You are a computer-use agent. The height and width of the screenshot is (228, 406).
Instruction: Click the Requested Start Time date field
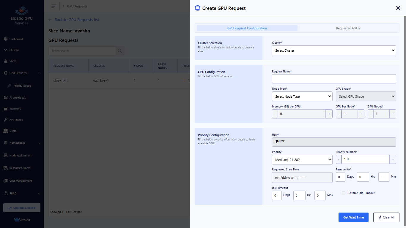point(302,178)
